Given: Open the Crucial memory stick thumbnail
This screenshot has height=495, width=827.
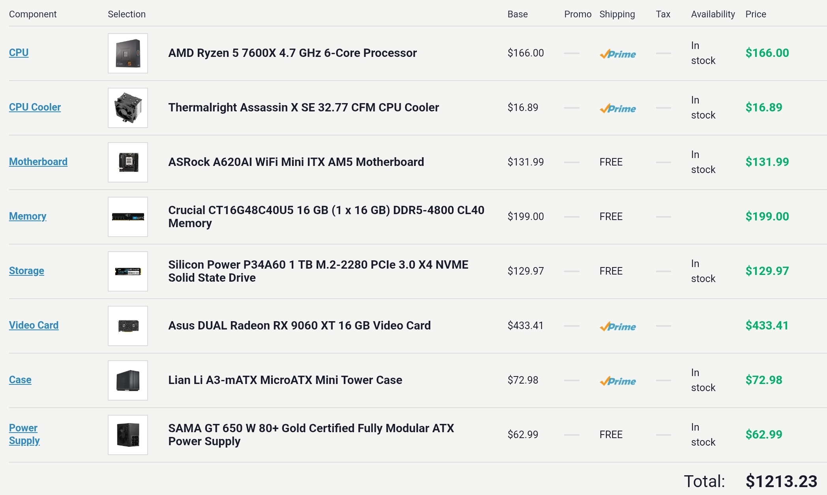Looking at the screenshot, I should point(128,217).
